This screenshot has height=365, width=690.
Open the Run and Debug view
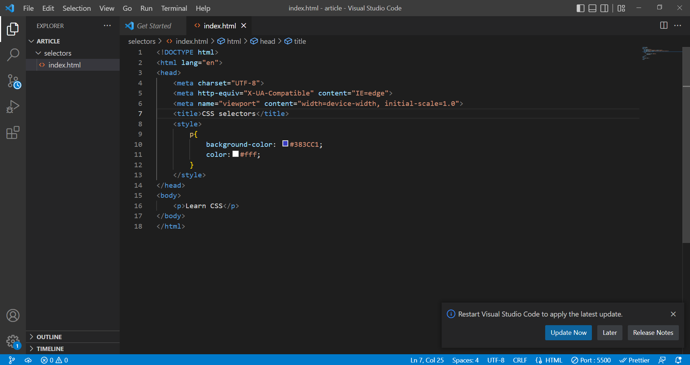tap(13, 107)
